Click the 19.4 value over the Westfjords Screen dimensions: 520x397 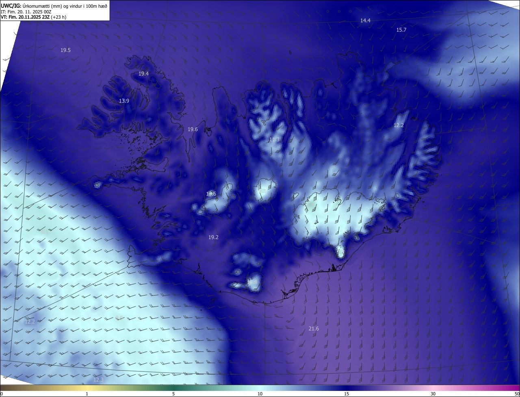coord(143,74)
